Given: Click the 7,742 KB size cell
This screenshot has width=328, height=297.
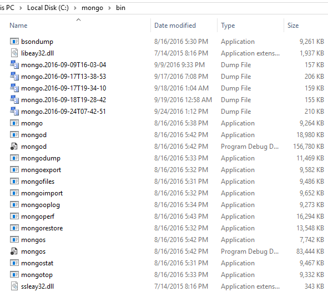Looking at the screenshot, I should pos(312,240).
